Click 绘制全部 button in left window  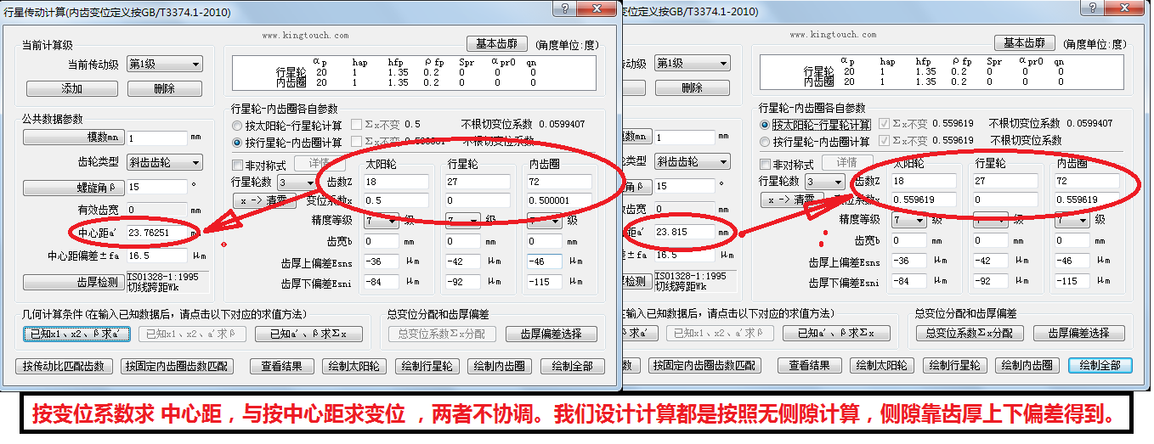coord(573,366)
